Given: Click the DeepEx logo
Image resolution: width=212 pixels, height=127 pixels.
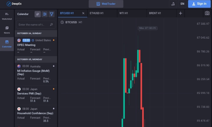Looking at the screenshot, I should tap(14, 4).
